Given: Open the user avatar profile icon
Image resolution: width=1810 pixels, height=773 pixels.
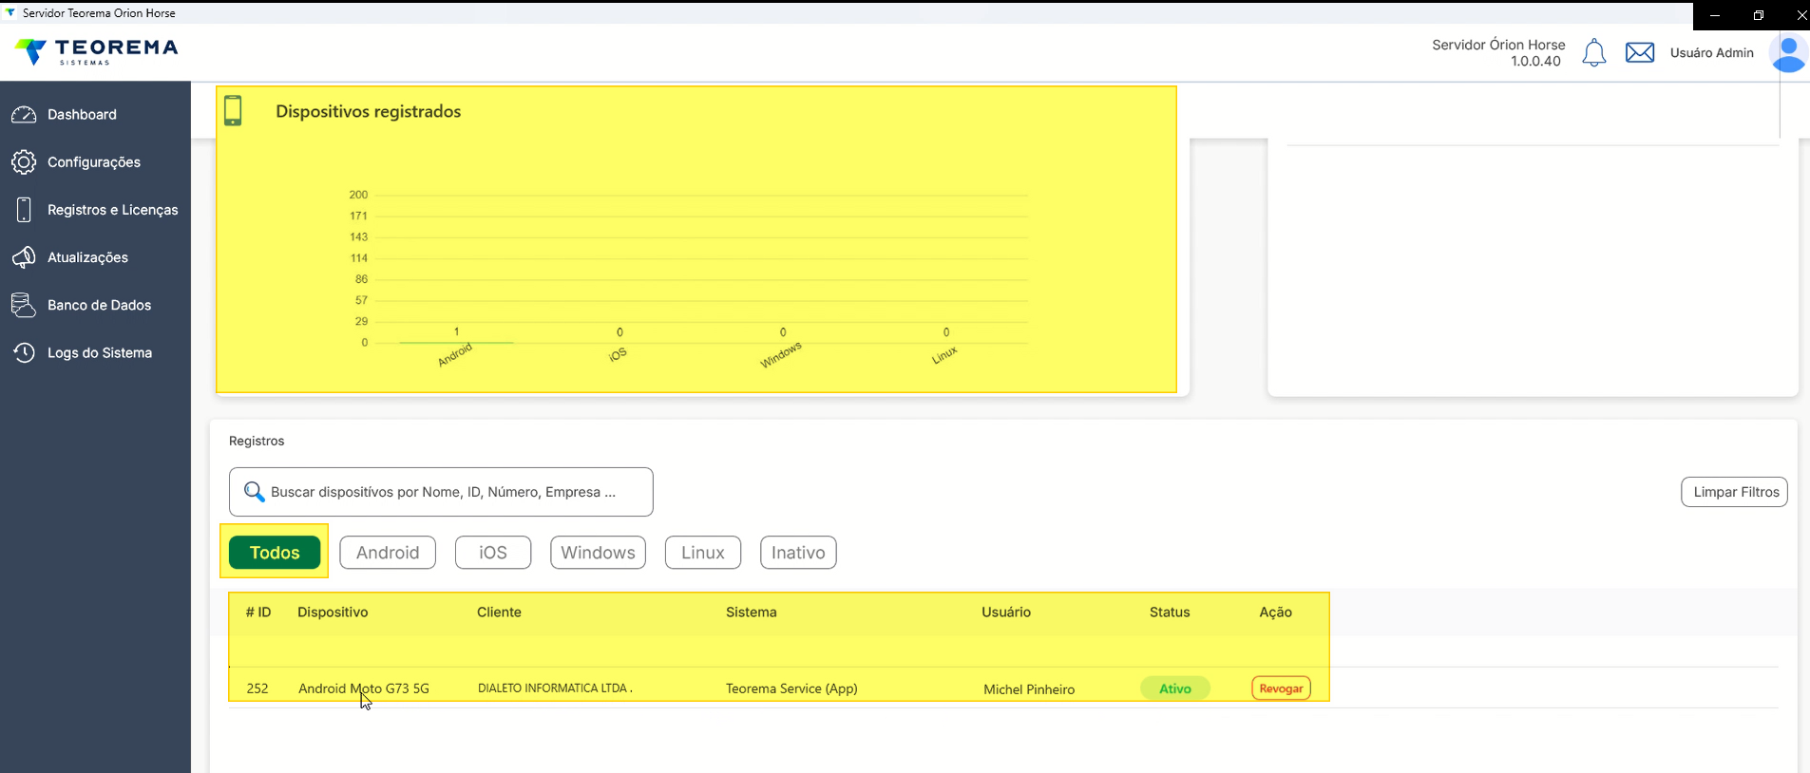Looking at the screenshot, I should [x=1788, y=54].
